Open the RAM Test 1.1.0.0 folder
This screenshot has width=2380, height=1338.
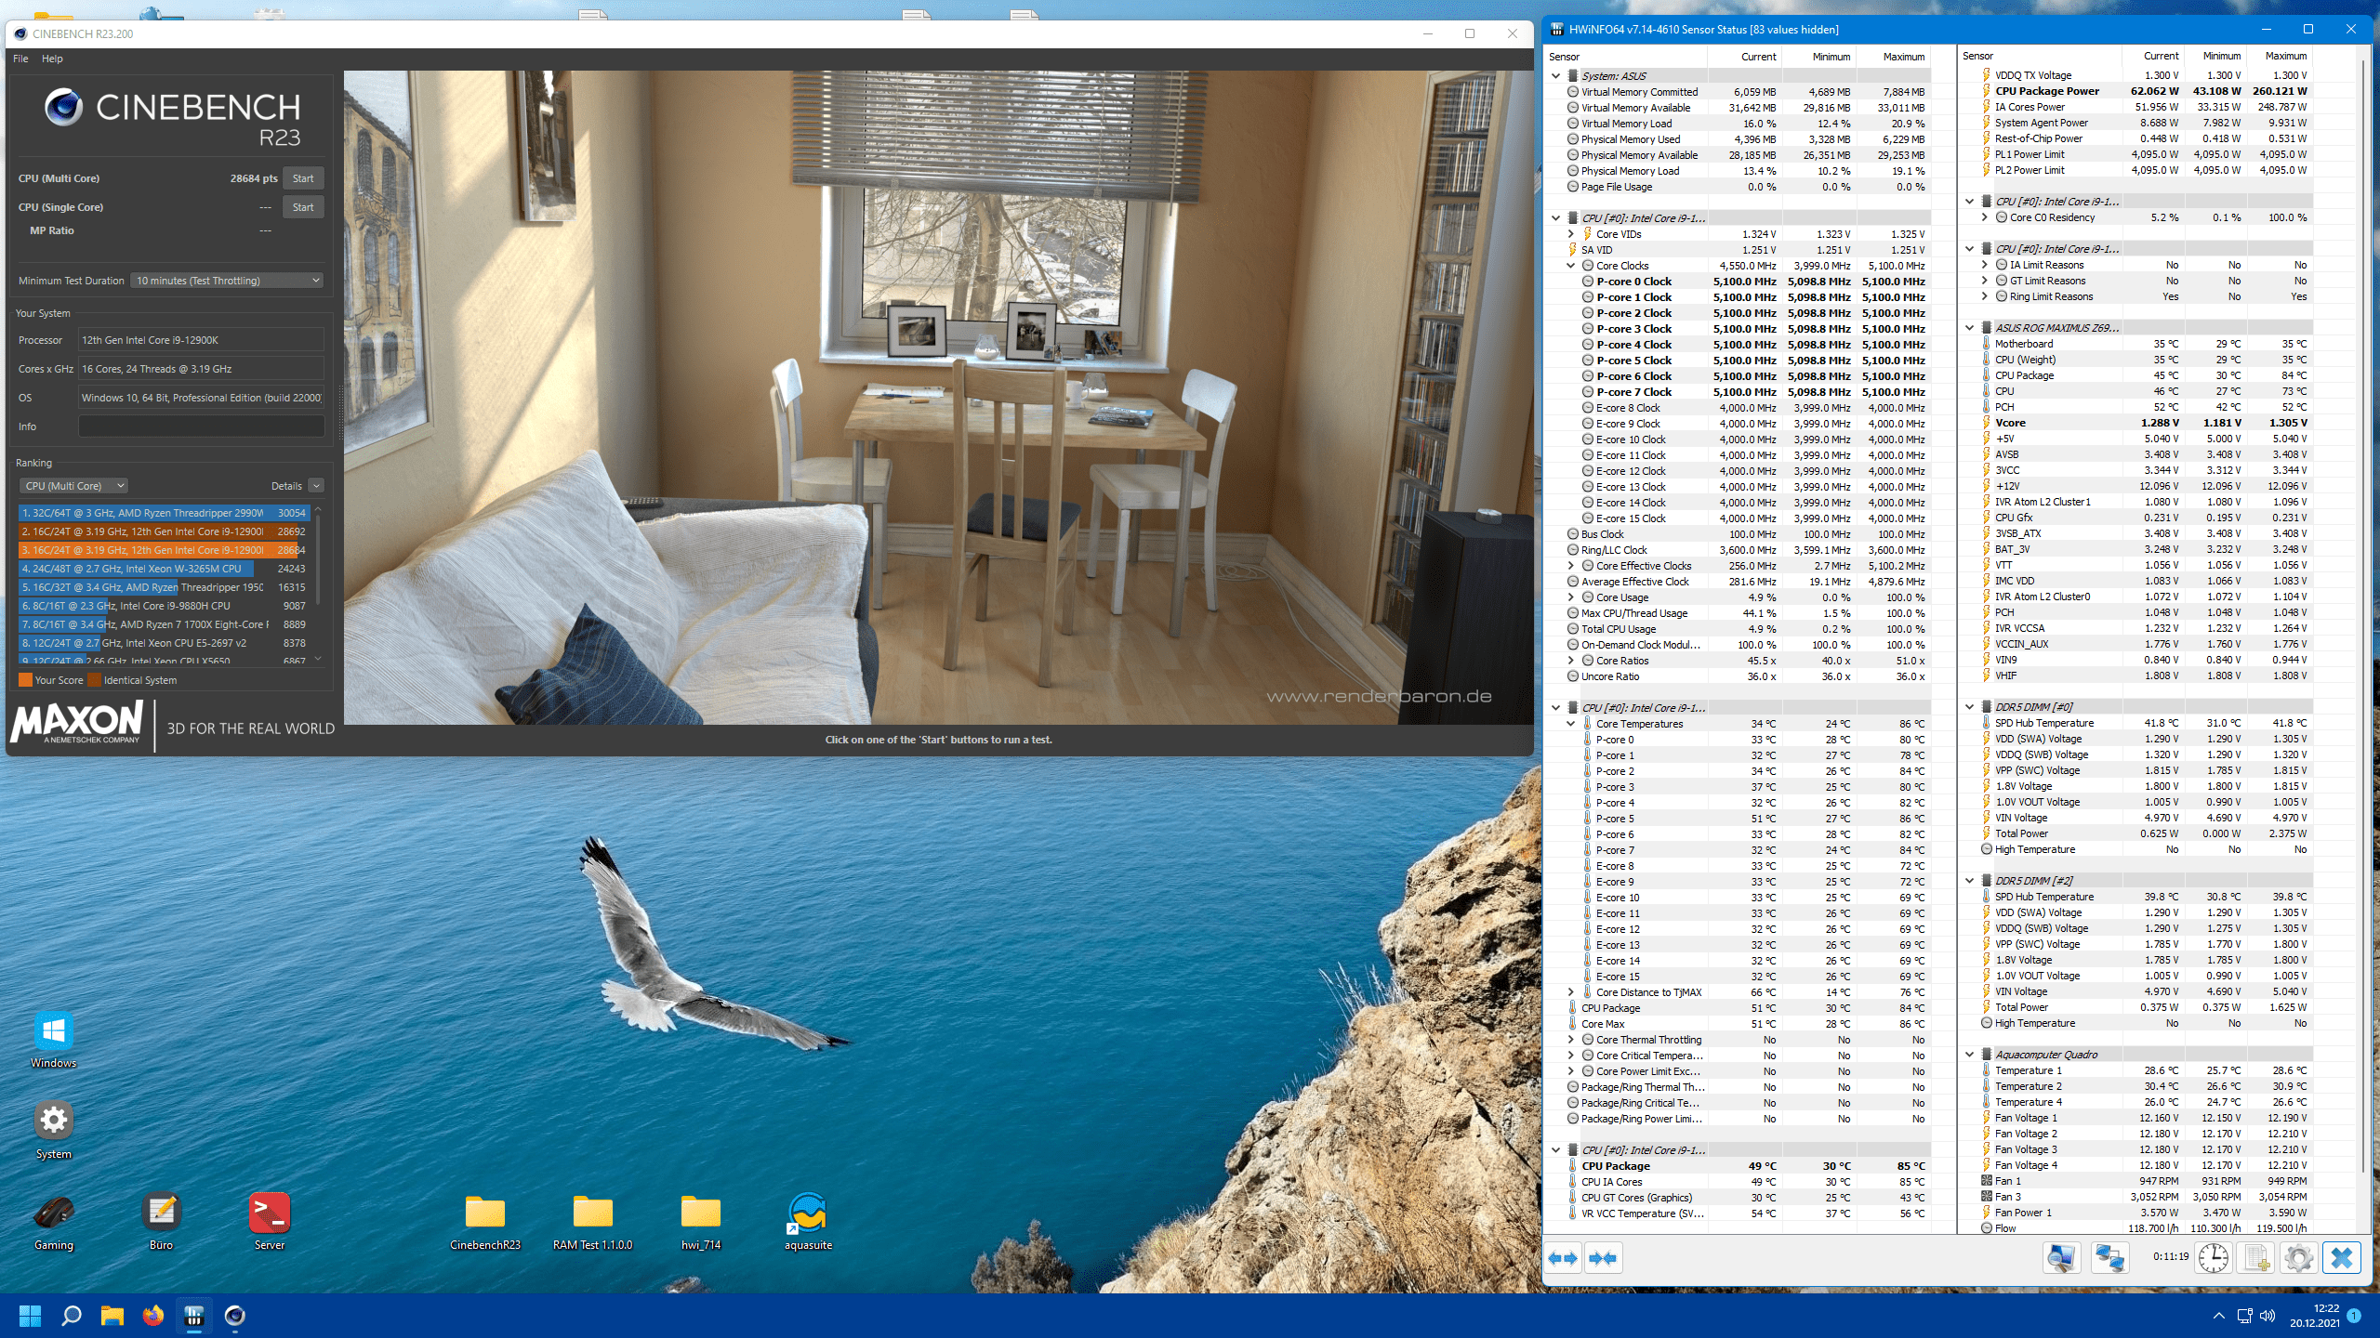coord(592,1221)
